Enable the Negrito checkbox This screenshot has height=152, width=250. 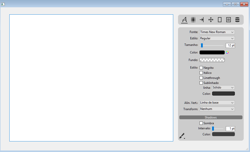pyautogui.click(x=201, y=68)
